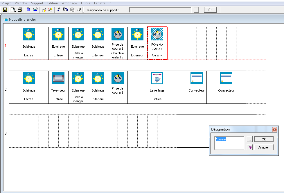Cut selection with the scissors icon
This screenshot has height=193, width=284.
coord(58,10)
